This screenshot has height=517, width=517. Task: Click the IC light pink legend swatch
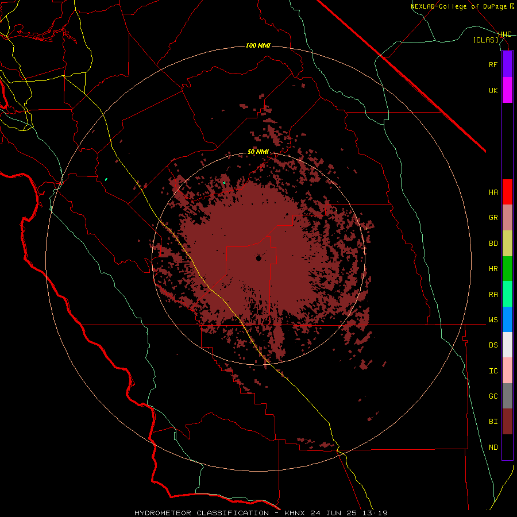507,371
